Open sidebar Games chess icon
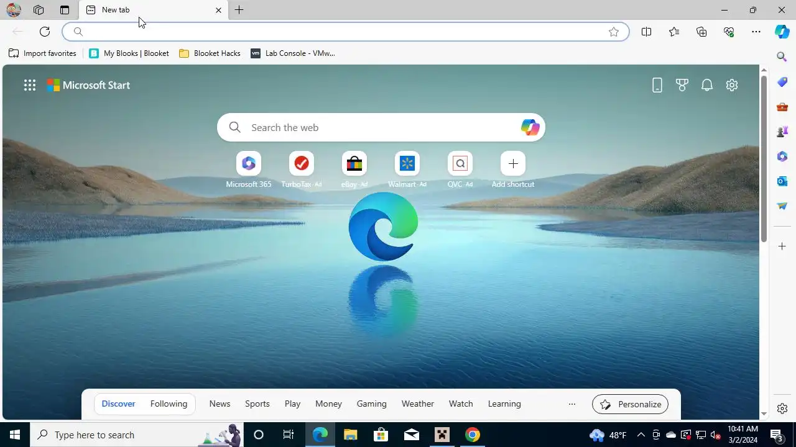This screenshot has width=796, height=447. click(x=782, y=132)
